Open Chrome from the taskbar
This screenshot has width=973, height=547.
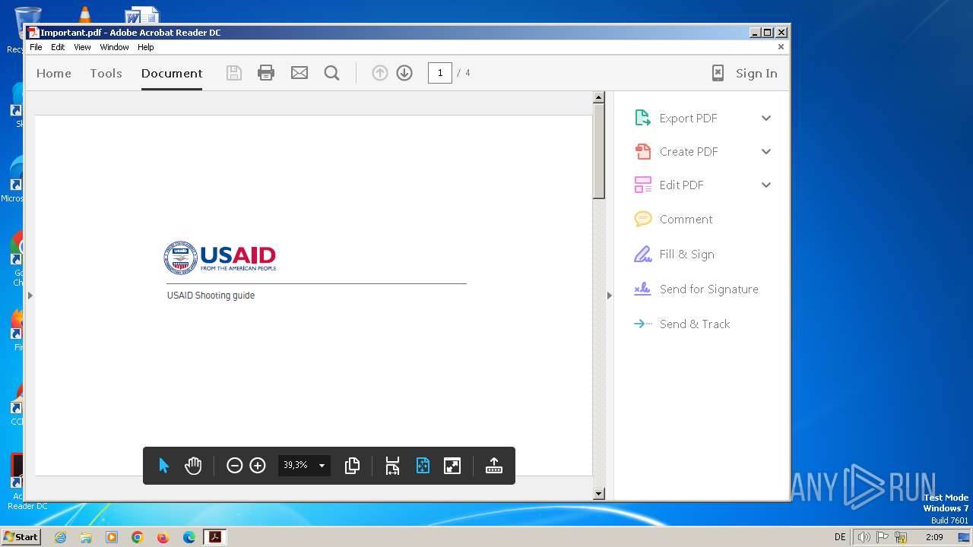click(137, 537)
